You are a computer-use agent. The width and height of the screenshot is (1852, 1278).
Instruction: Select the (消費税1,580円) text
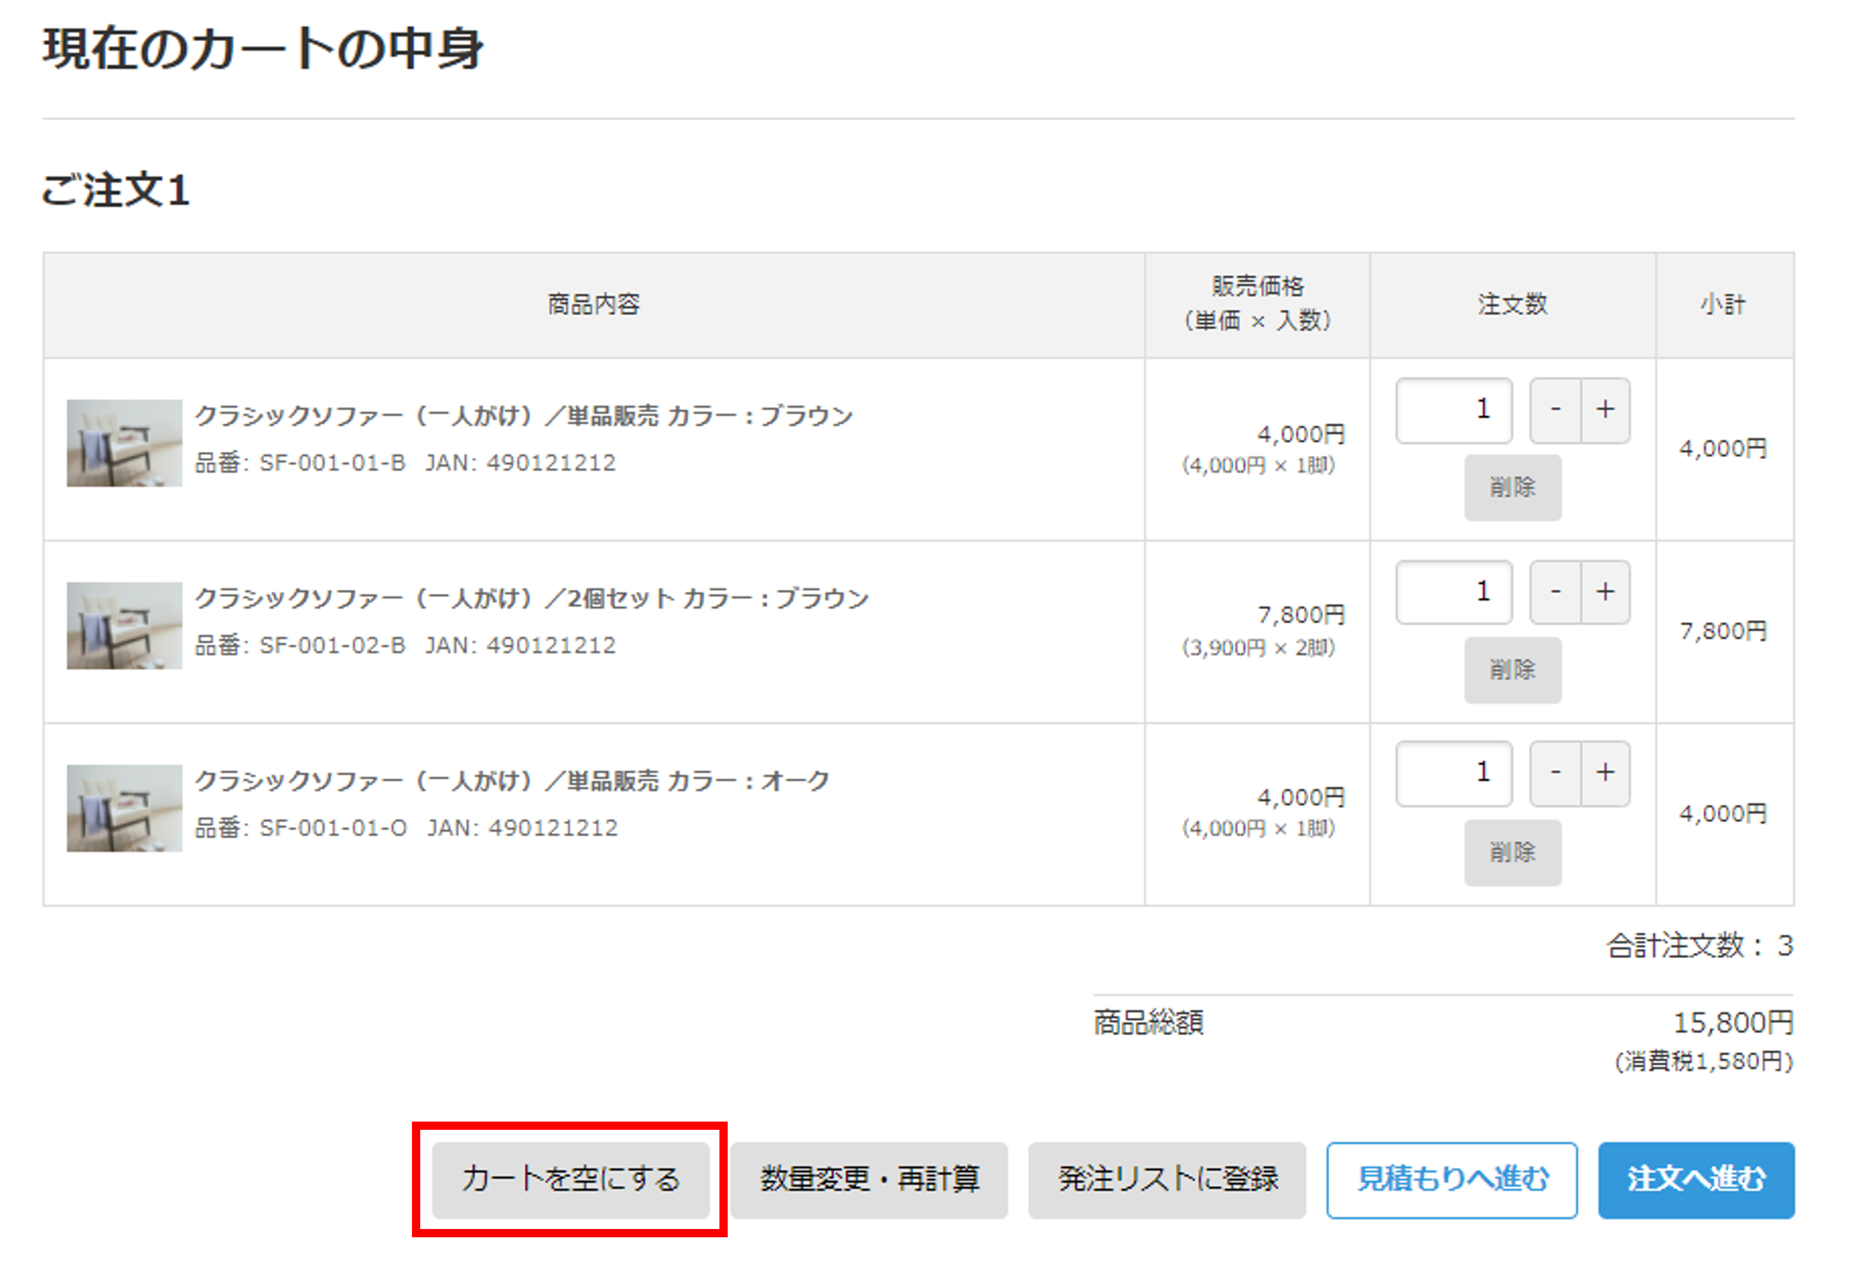tap(1704, 1062)
